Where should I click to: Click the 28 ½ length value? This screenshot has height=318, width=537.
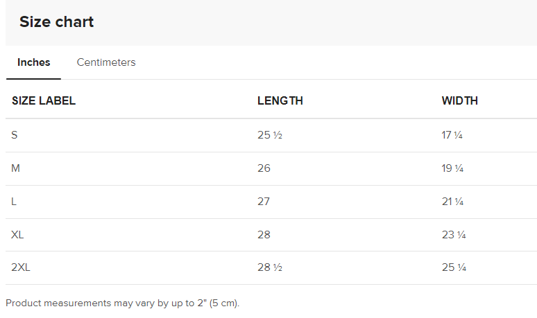coord(269,267)
